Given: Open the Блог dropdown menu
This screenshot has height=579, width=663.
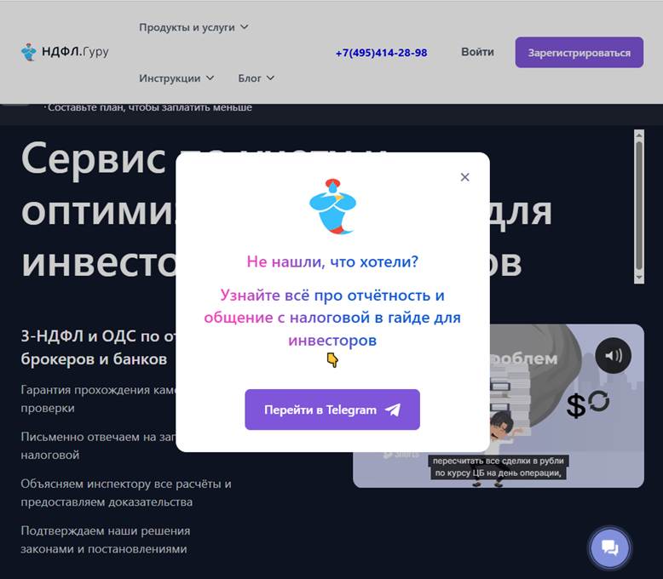Looking at the screenshot, I should [x=257, y=78].
